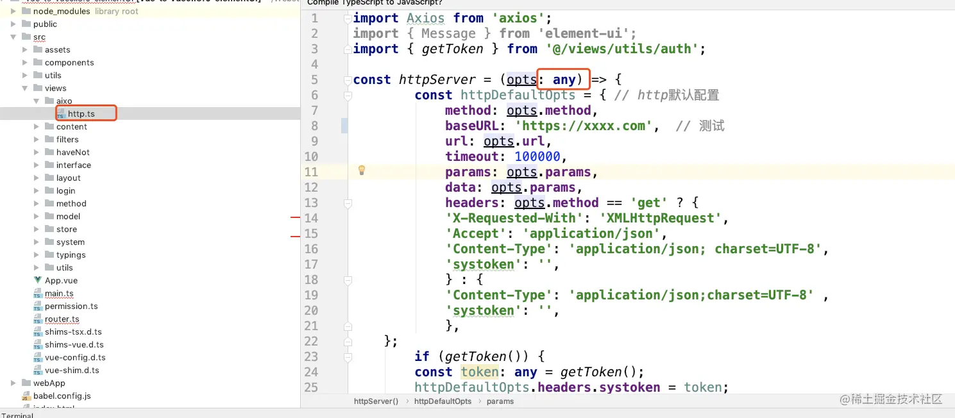The image size is (955, 418).
Task: Click the JS icon beside babel.config.js
Action: pyautogui.click(x=26, y=396)
